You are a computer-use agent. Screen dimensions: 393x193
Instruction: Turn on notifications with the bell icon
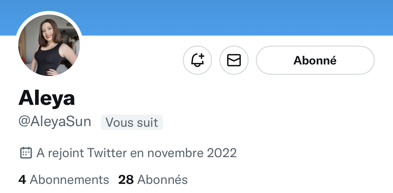click(197, 60)
